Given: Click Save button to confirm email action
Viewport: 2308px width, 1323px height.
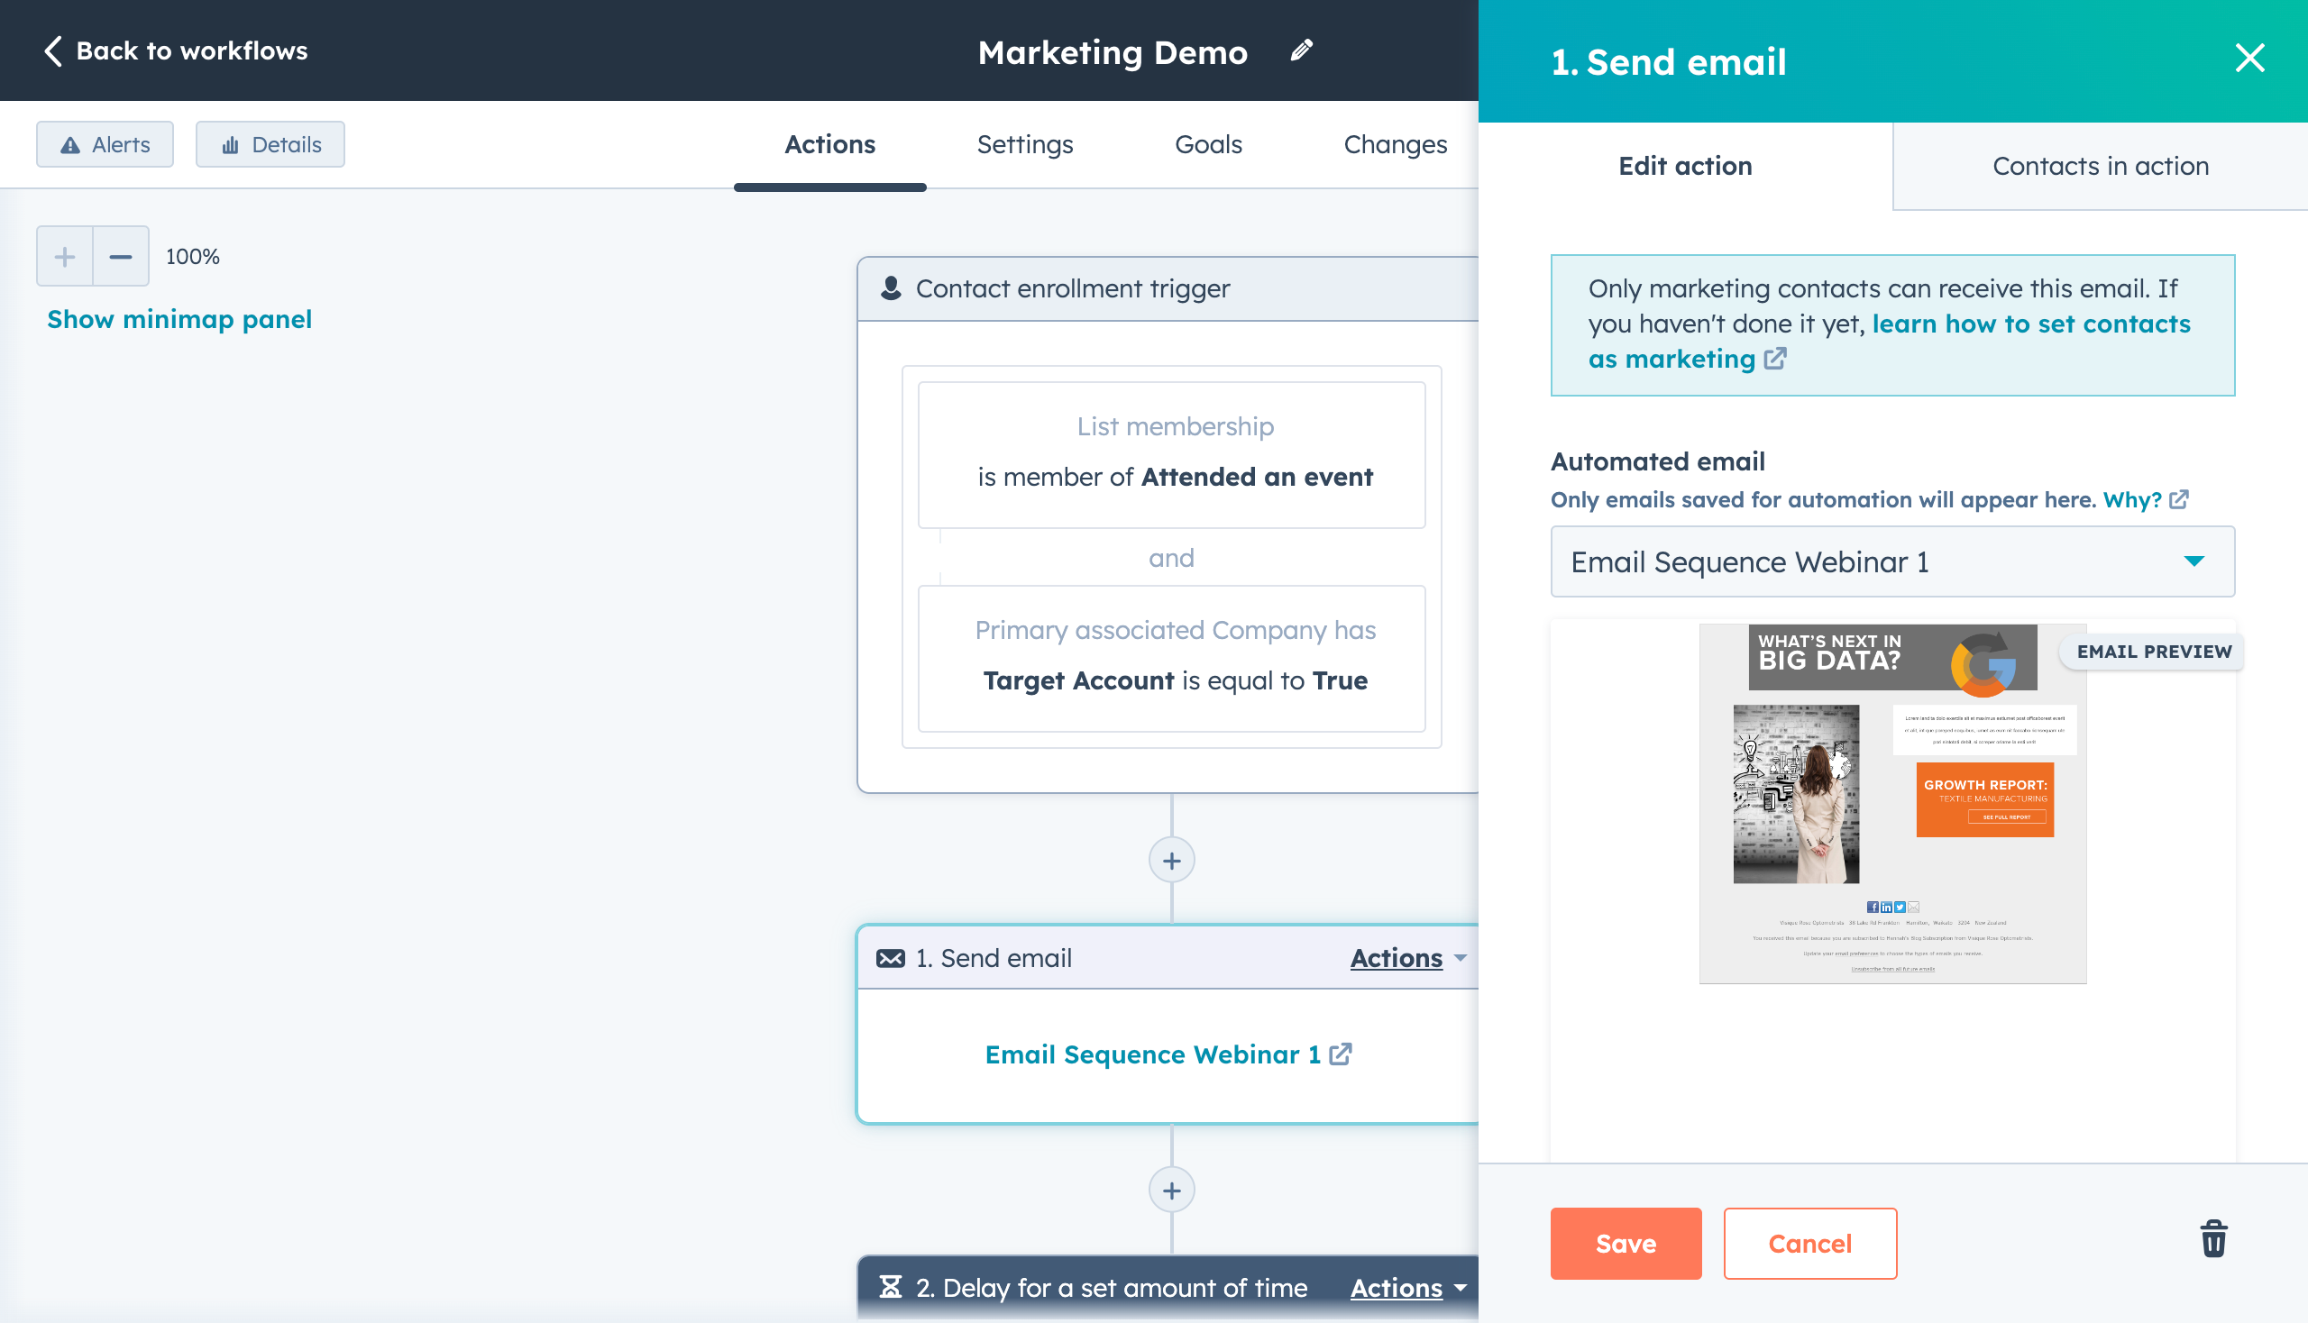Looking at the screenshot, I should [1625, 1244].
